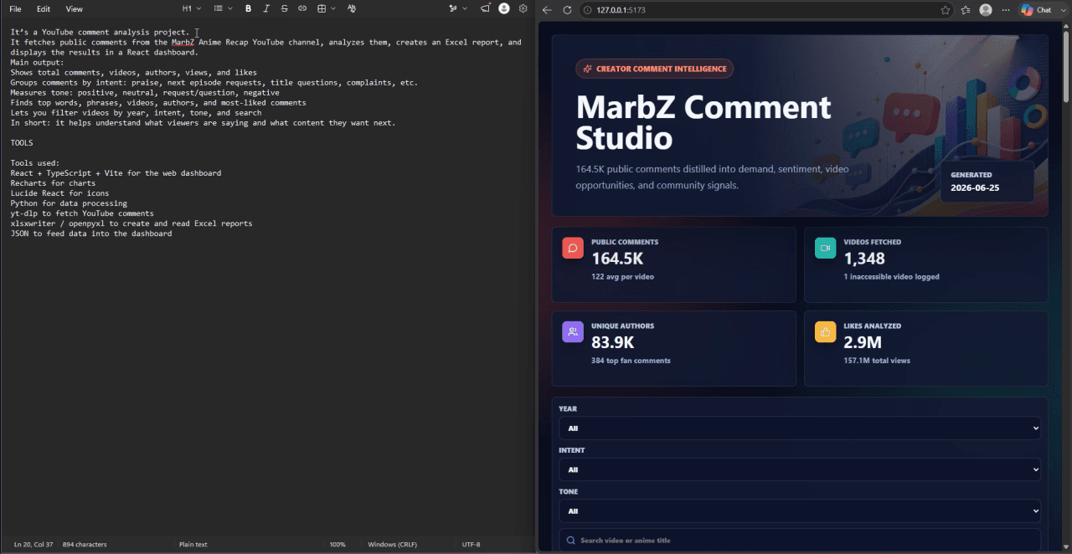The height and width of the screenshot is (554, 1072).
Task: Open the Intent filter dropdown
Action: 800,469
